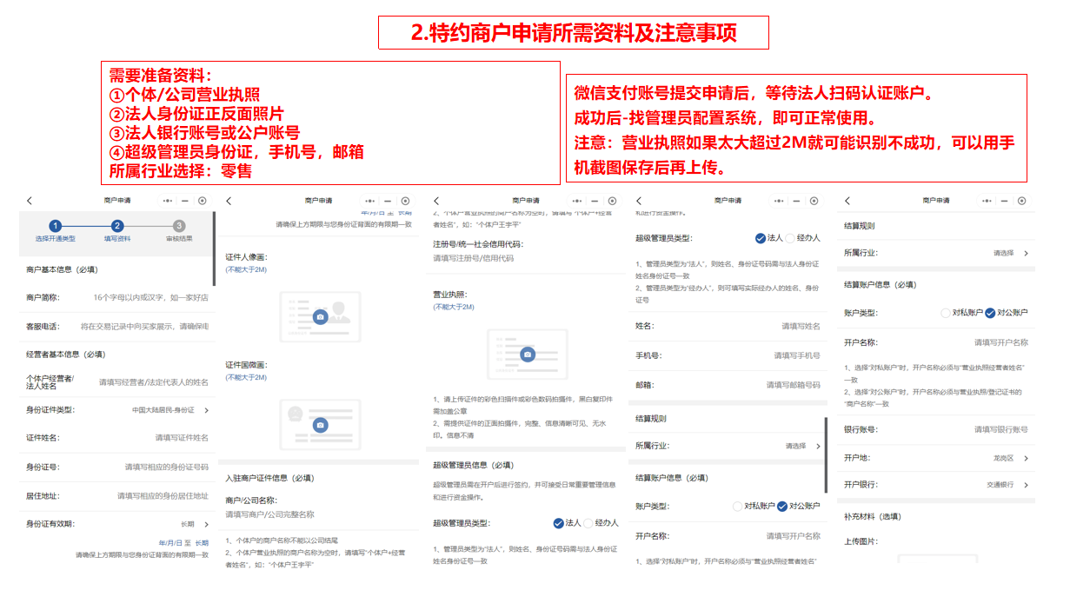Image resolution: width=1090 pixels, height=610 pixels.
Task: Click 姓名 input in fourth screenshot
Action: point(801,327)
